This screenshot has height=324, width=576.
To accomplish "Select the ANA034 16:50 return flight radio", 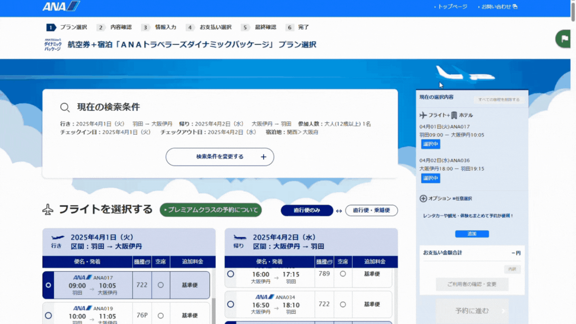I will [231, 304].
